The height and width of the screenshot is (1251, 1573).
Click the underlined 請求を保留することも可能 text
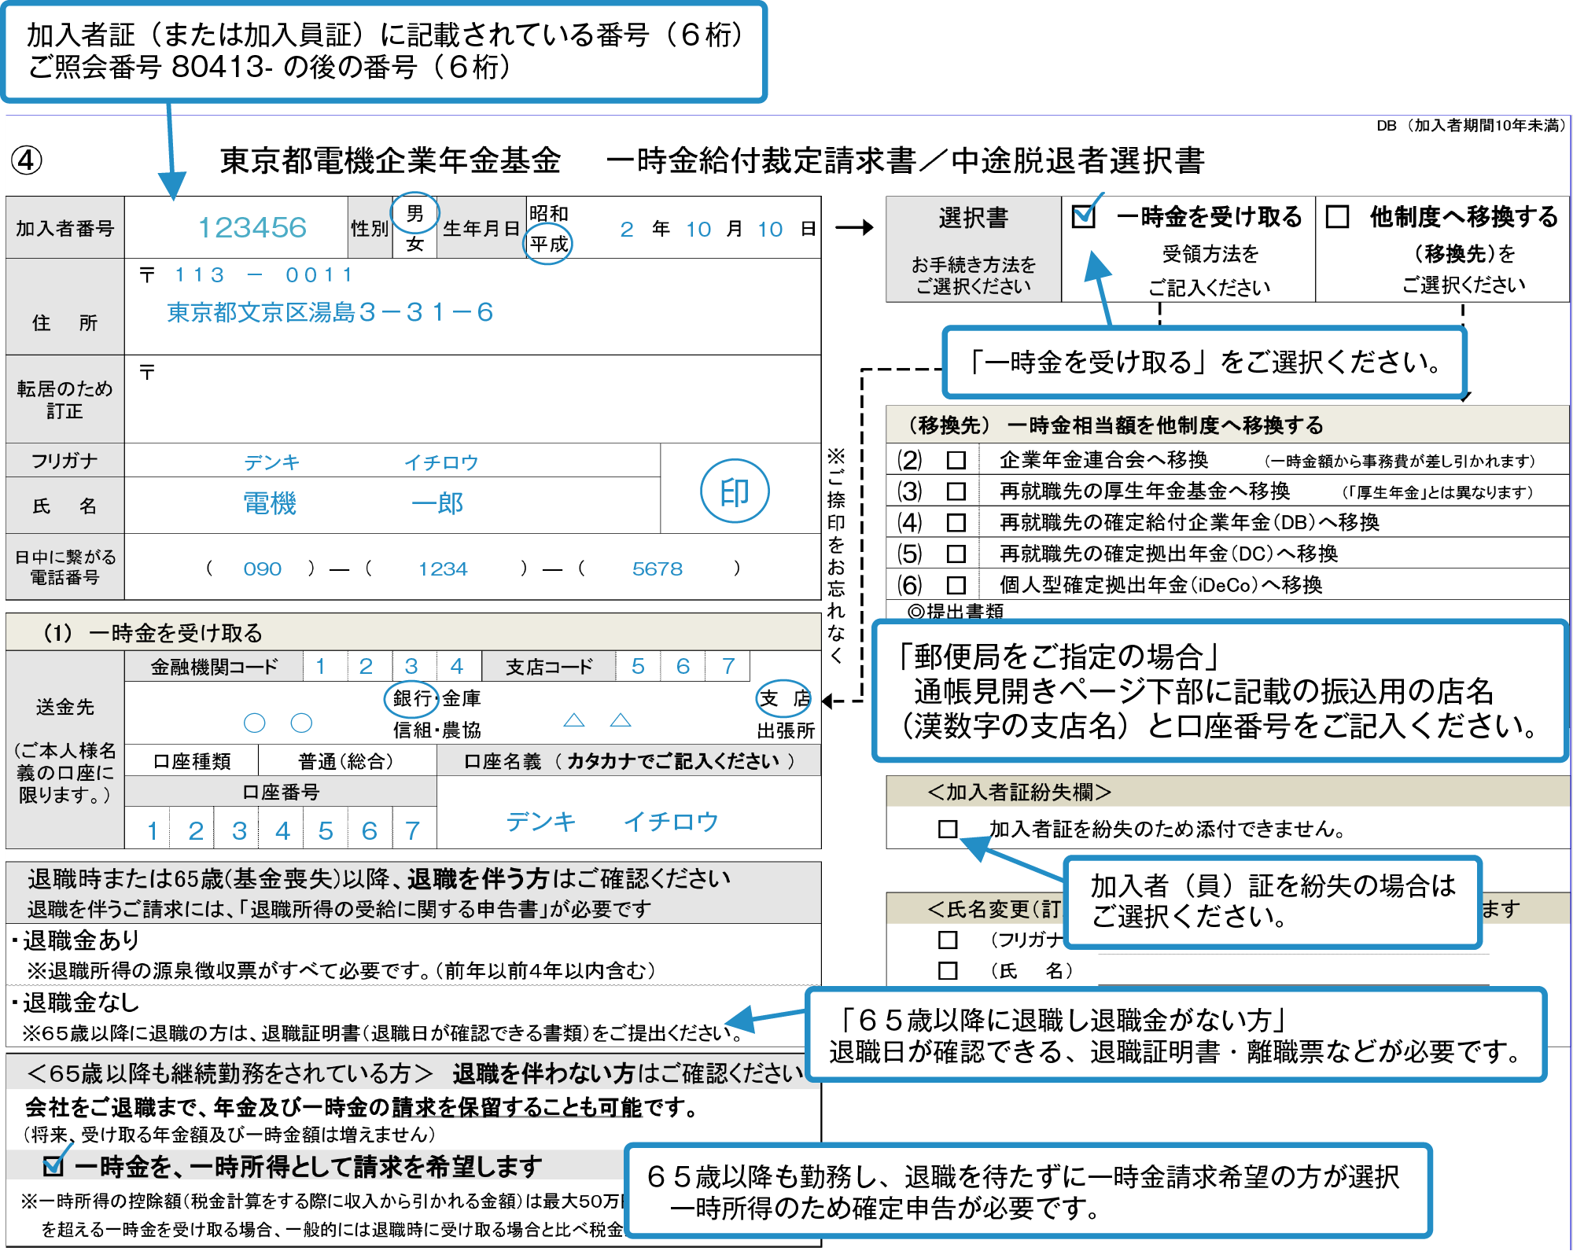click(517, 1107)
